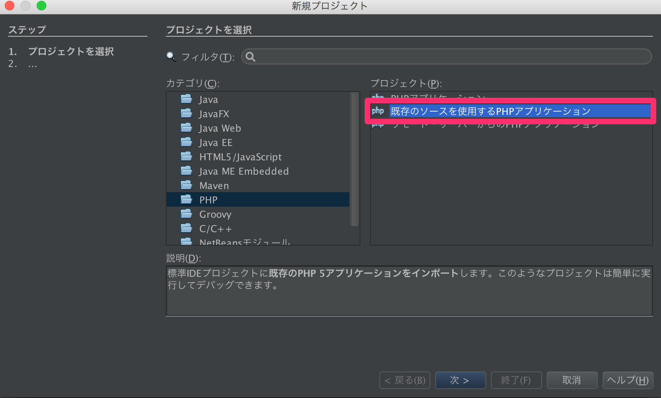Click the Maven folder icon

(186, 185)
